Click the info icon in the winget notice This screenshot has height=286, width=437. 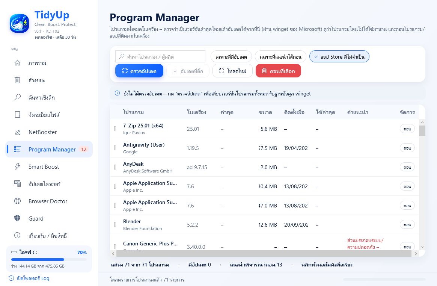(118, 94)
